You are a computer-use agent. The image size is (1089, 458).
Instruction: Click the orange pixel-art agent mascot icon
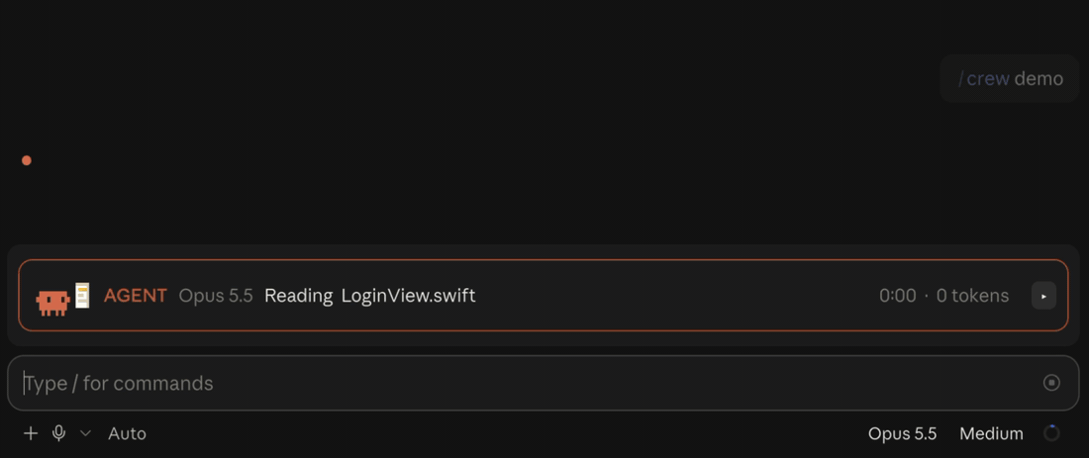[52, 303]
